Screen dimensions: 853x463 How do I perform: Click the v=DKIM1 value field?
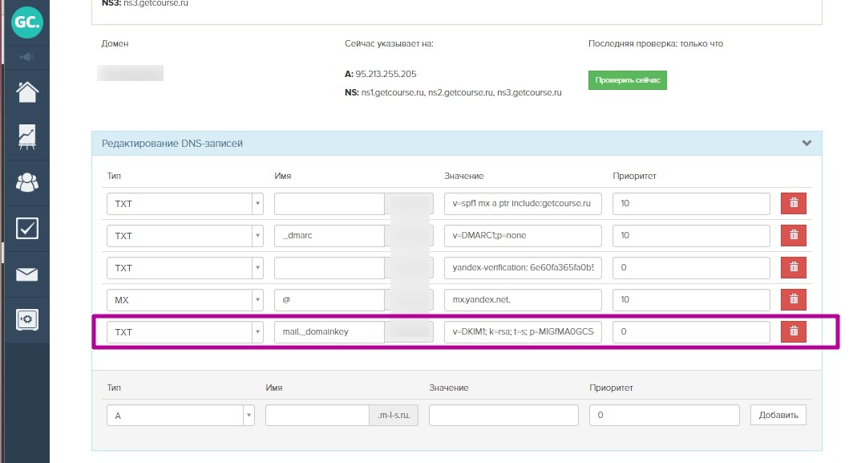(x=523, y=331)
